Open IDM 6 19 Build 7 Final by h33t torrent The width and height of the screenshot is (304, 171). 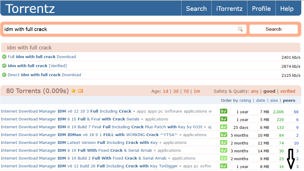[102, 127]
